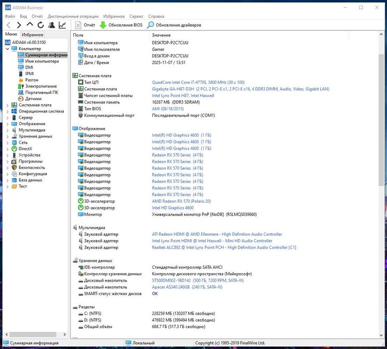Expand the Хранение данных tree node

click(x=7, y=136)
